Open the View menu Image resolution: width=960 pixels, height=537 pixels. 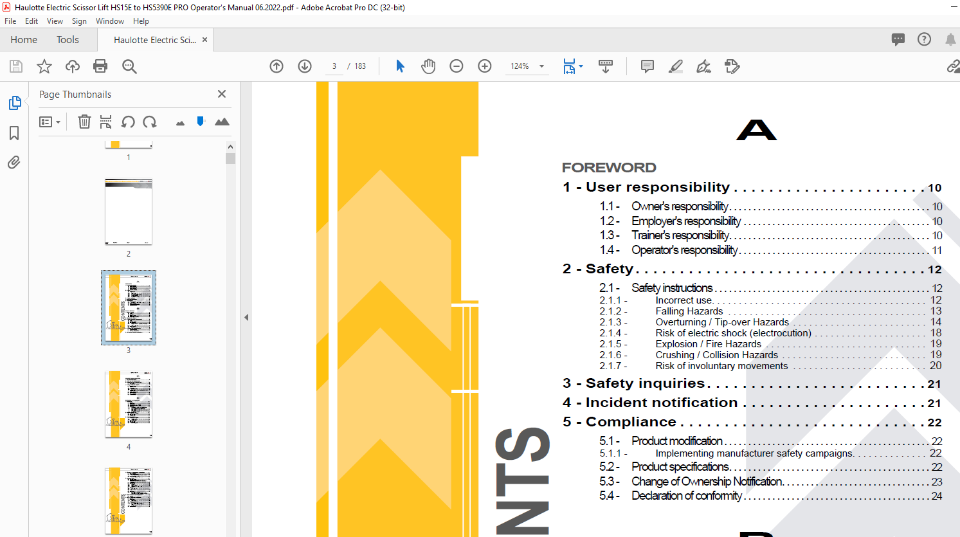(x=55, y=21)
